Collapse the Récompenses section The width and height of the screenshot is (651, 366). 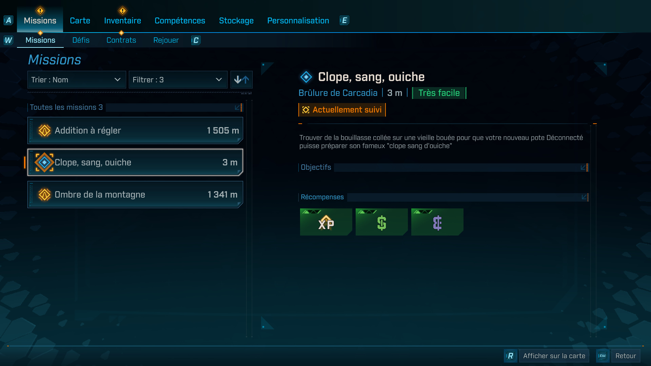point(584,197)
